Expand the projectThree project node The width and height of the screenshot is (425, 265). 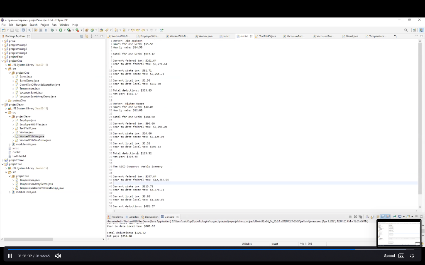click(3, 160)
